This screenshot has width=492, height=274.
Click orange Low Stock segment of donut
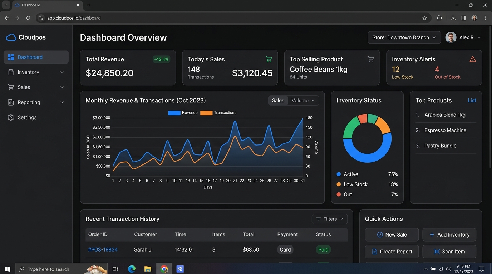pyautogui.click(x=384, y=125)
